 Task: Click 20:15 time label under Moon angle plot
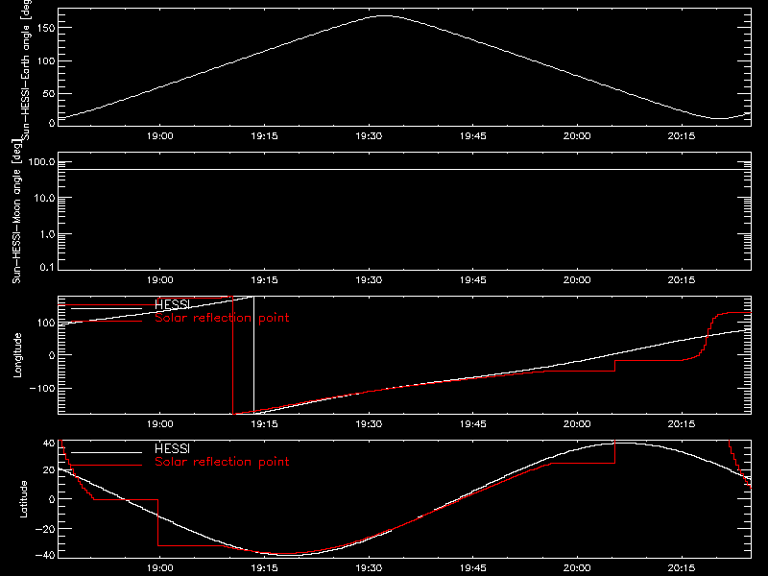point(681,280)
